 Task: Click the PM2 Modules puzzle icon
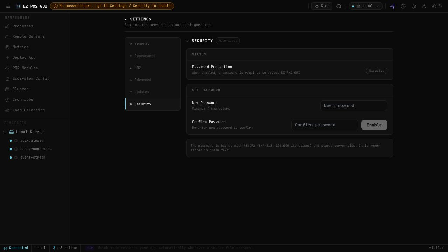point(7,68)
